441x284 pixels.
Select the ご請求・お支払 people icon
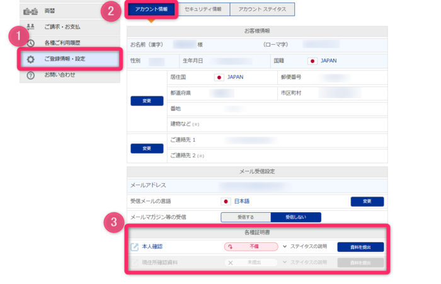(x=30, y=26)
